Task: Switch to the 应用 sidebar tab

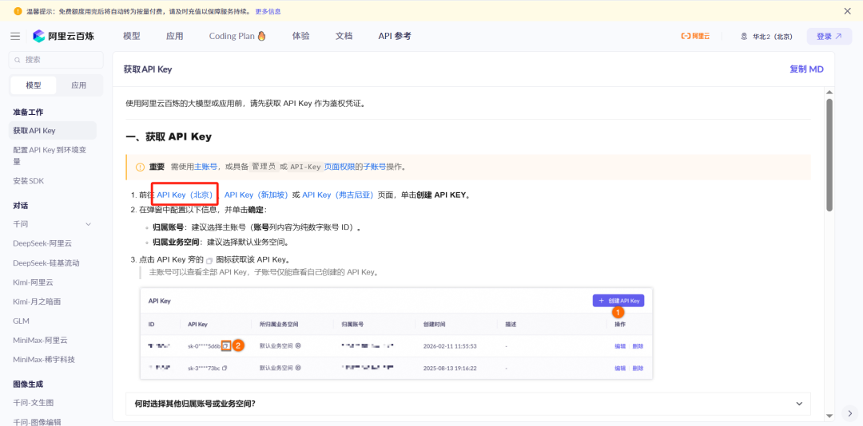Action: 78,85
